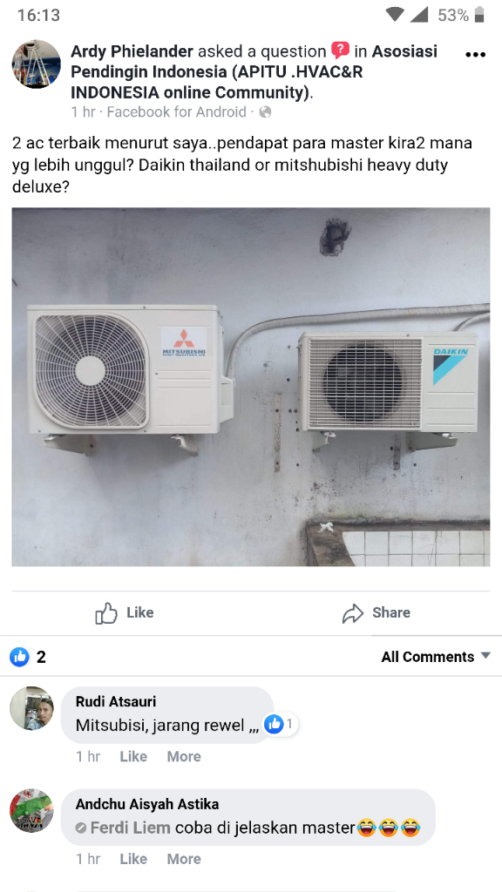Tap the battery indicator in the status bar
This screenshot has height=892, width=502.
(x=479, y=15)
